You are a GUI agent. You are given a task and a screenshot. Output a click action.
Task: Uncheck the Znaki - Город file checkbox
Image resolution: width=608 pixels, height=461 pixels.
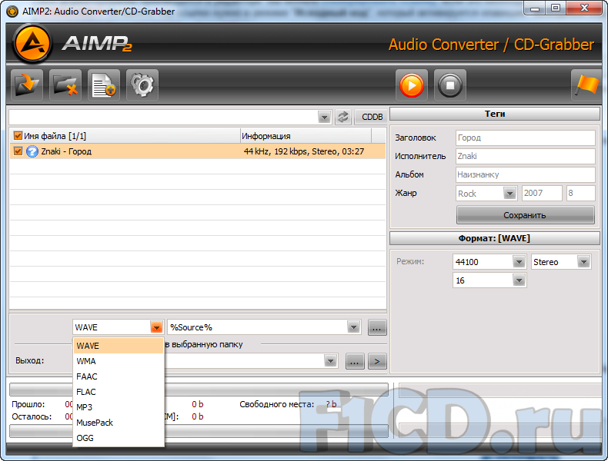18,151
